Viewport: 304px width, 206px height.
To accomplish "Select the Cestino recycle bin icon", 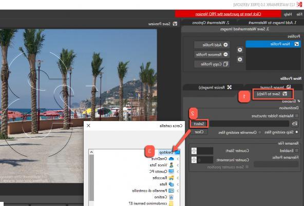I will tap(171, 197).
